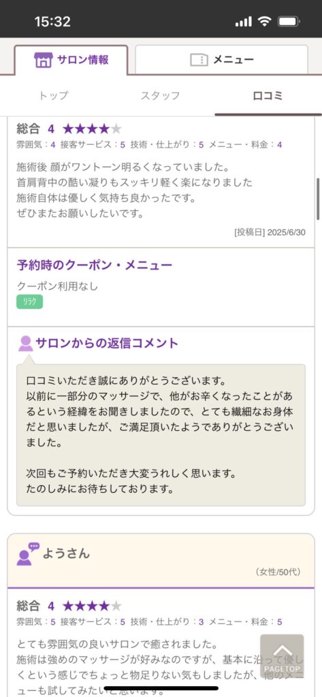Screen dimensions: 322x697
Task: Tap the salon reply avatar icon
Action: (x=25, y=344)
